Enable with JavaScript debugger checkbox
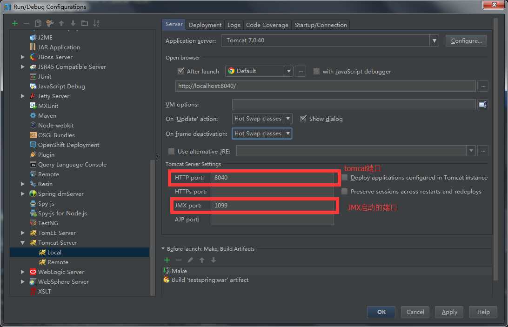The image size is (508, 327). [316, 71]
